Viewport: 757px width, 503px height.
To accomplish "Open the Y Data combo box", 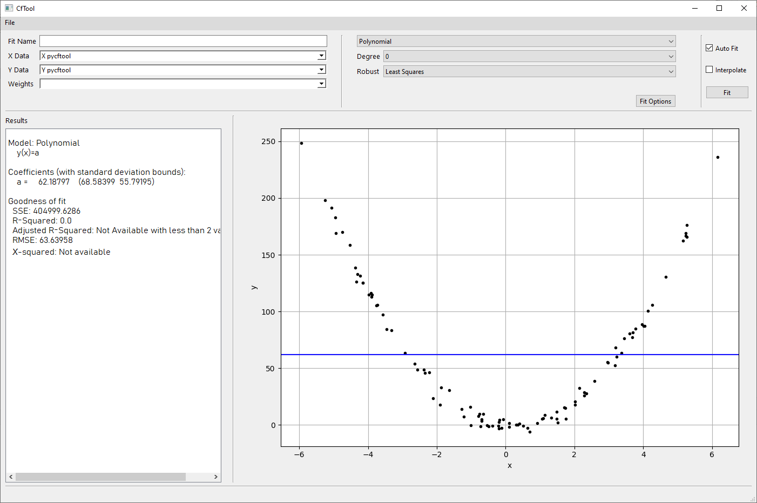I will point(183,70).
